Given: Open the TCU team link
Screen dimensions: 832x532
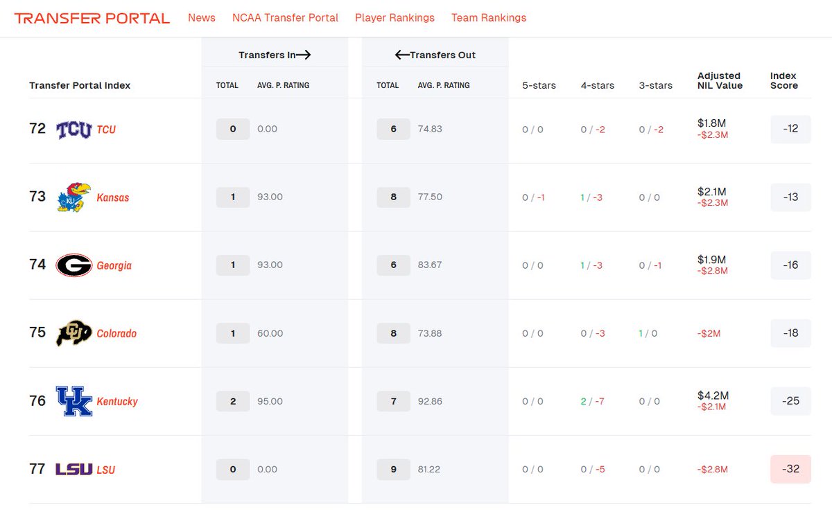Looking at the screenshot, I should coord(106,130).
